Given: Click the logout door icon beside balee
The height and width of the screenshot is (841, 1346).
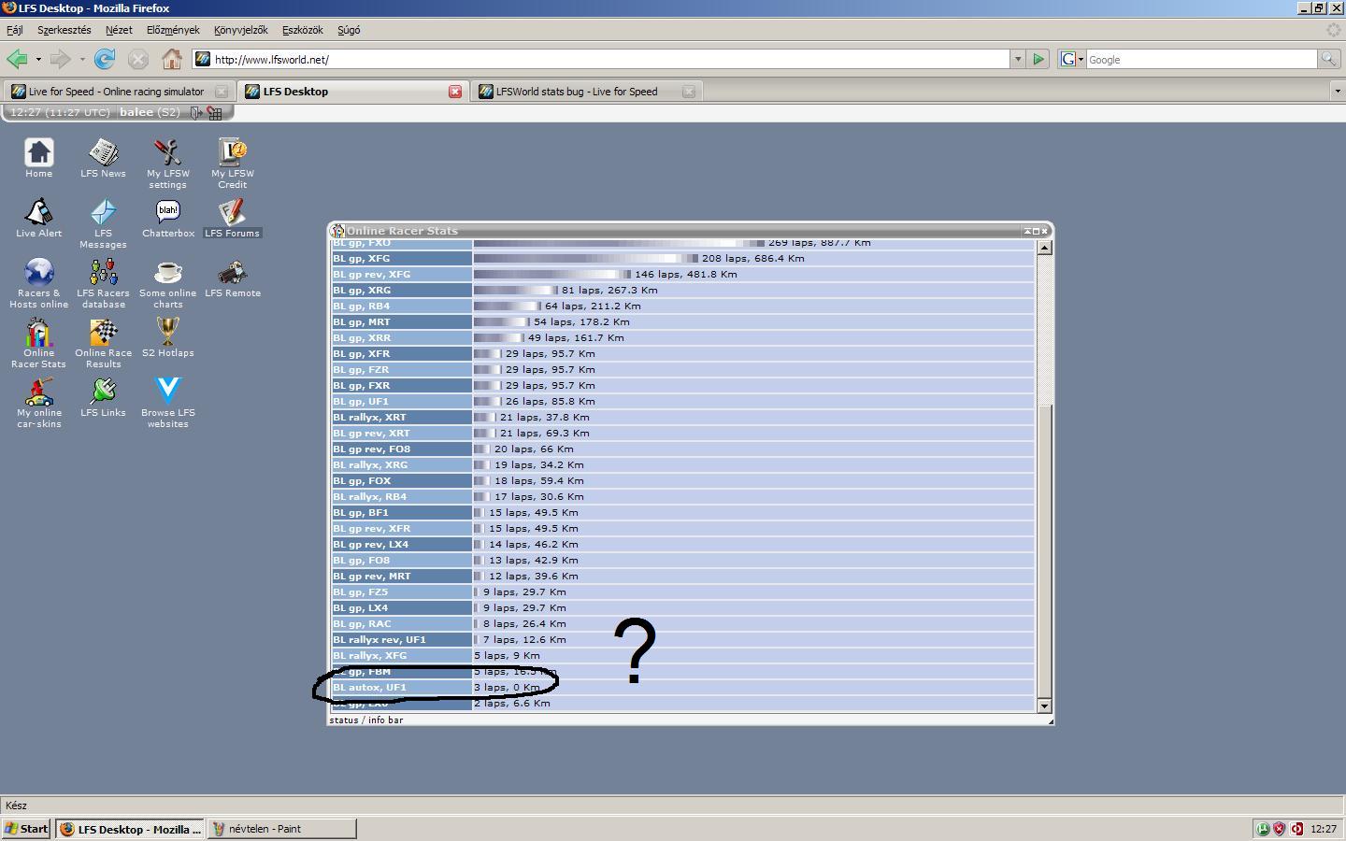Looking at the screenshot, I should point(195,113).
